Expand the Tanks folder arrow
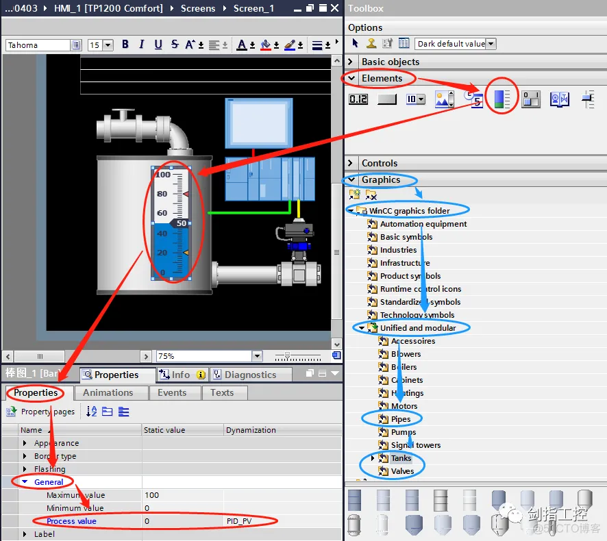The width and height of the screenshot is (607, 541). [x=373, y=458]
